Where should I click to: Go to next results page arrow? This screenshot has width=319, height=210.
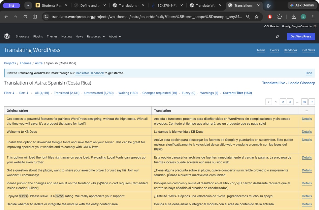tap(312, 102)
